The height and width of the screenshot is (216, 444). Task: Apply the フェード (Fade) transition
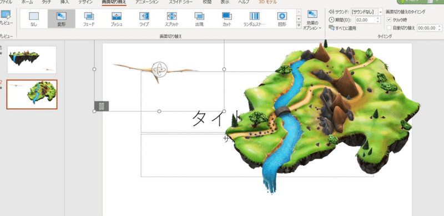[89, 19]
